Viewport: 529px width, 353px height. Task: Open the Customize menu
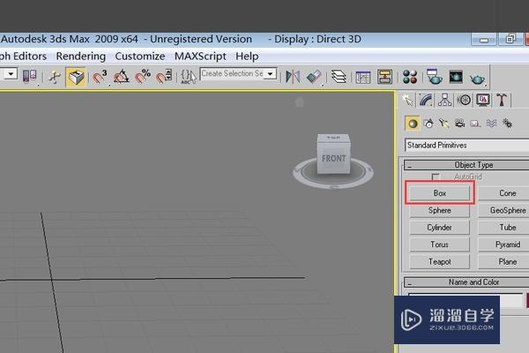click(140, 56)
